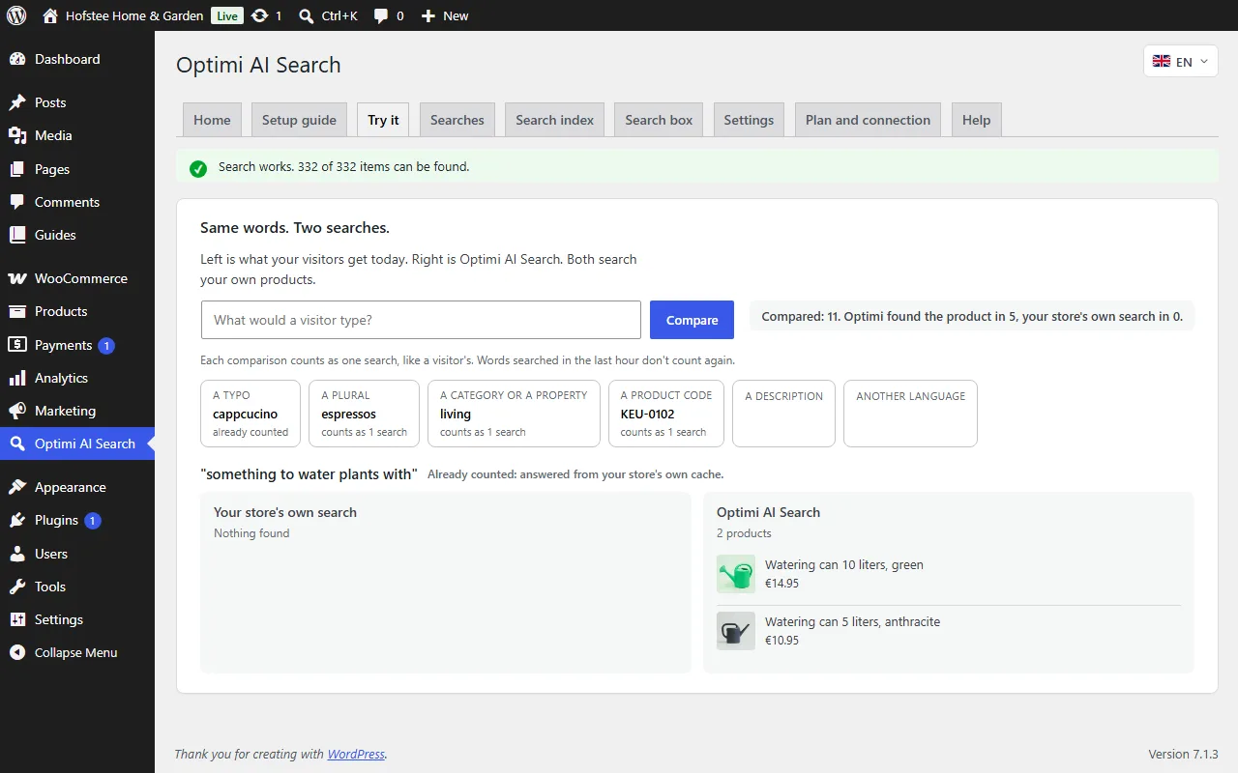Click the Plugins plug icon
This screenshot has width=1238, height=773.
click(17, 520)
